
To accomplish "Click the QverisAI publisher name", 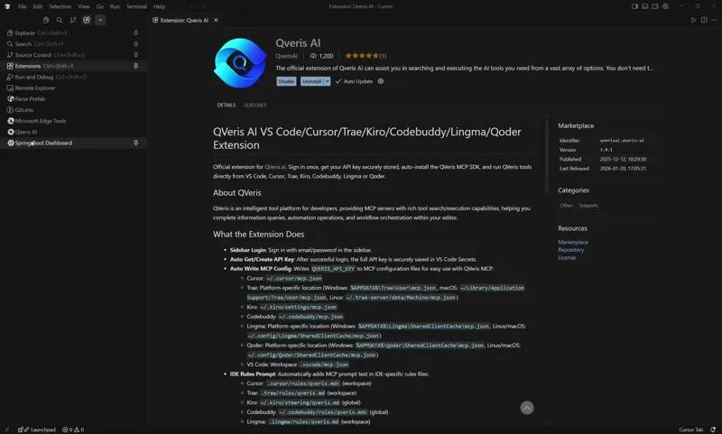I will coord(286,56).
